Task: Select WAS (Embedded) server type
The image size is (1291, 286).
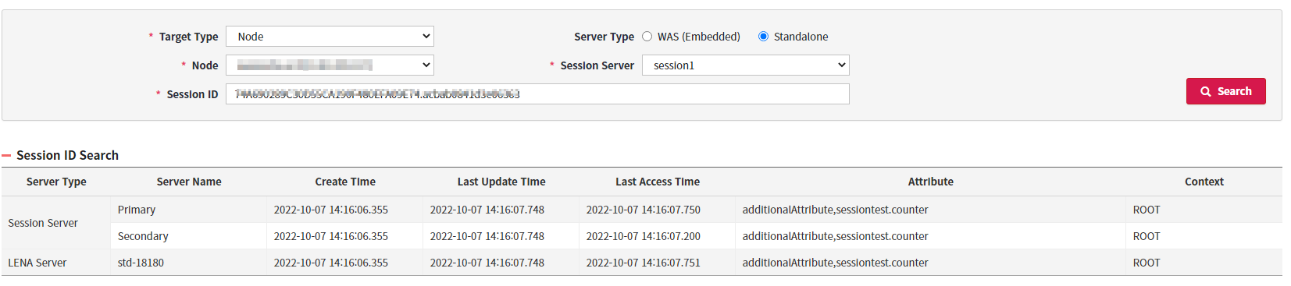Action: pyautogui.click(x=647, y=37)
